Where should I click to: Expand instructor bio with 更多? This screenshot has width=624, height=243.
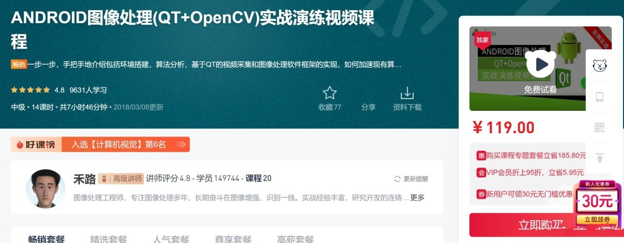coord(417,197)
